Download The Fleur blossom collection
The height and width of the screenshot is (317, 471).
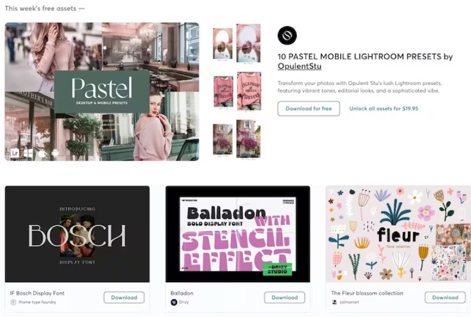click(x=445, y=298)
